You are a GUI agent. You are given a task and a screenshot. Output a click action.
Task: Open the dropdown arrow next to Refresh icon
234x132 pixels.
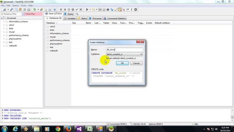click(x=38, y=10)
